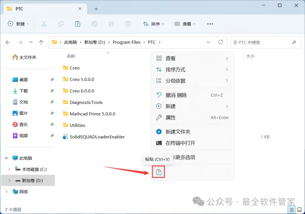Choose 撤消 删除 in context menu

coord(192,95)
